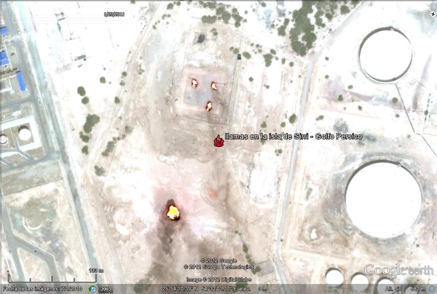The width and height of the screenshot is (437, 294).
Task: Select the red flame placemark icon
Action: (x=218, y=141)
